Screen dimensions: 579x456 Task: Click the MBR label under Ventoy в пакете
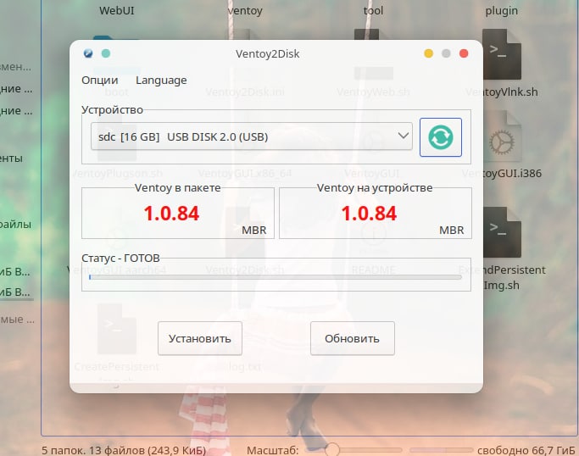pos(253,230)
